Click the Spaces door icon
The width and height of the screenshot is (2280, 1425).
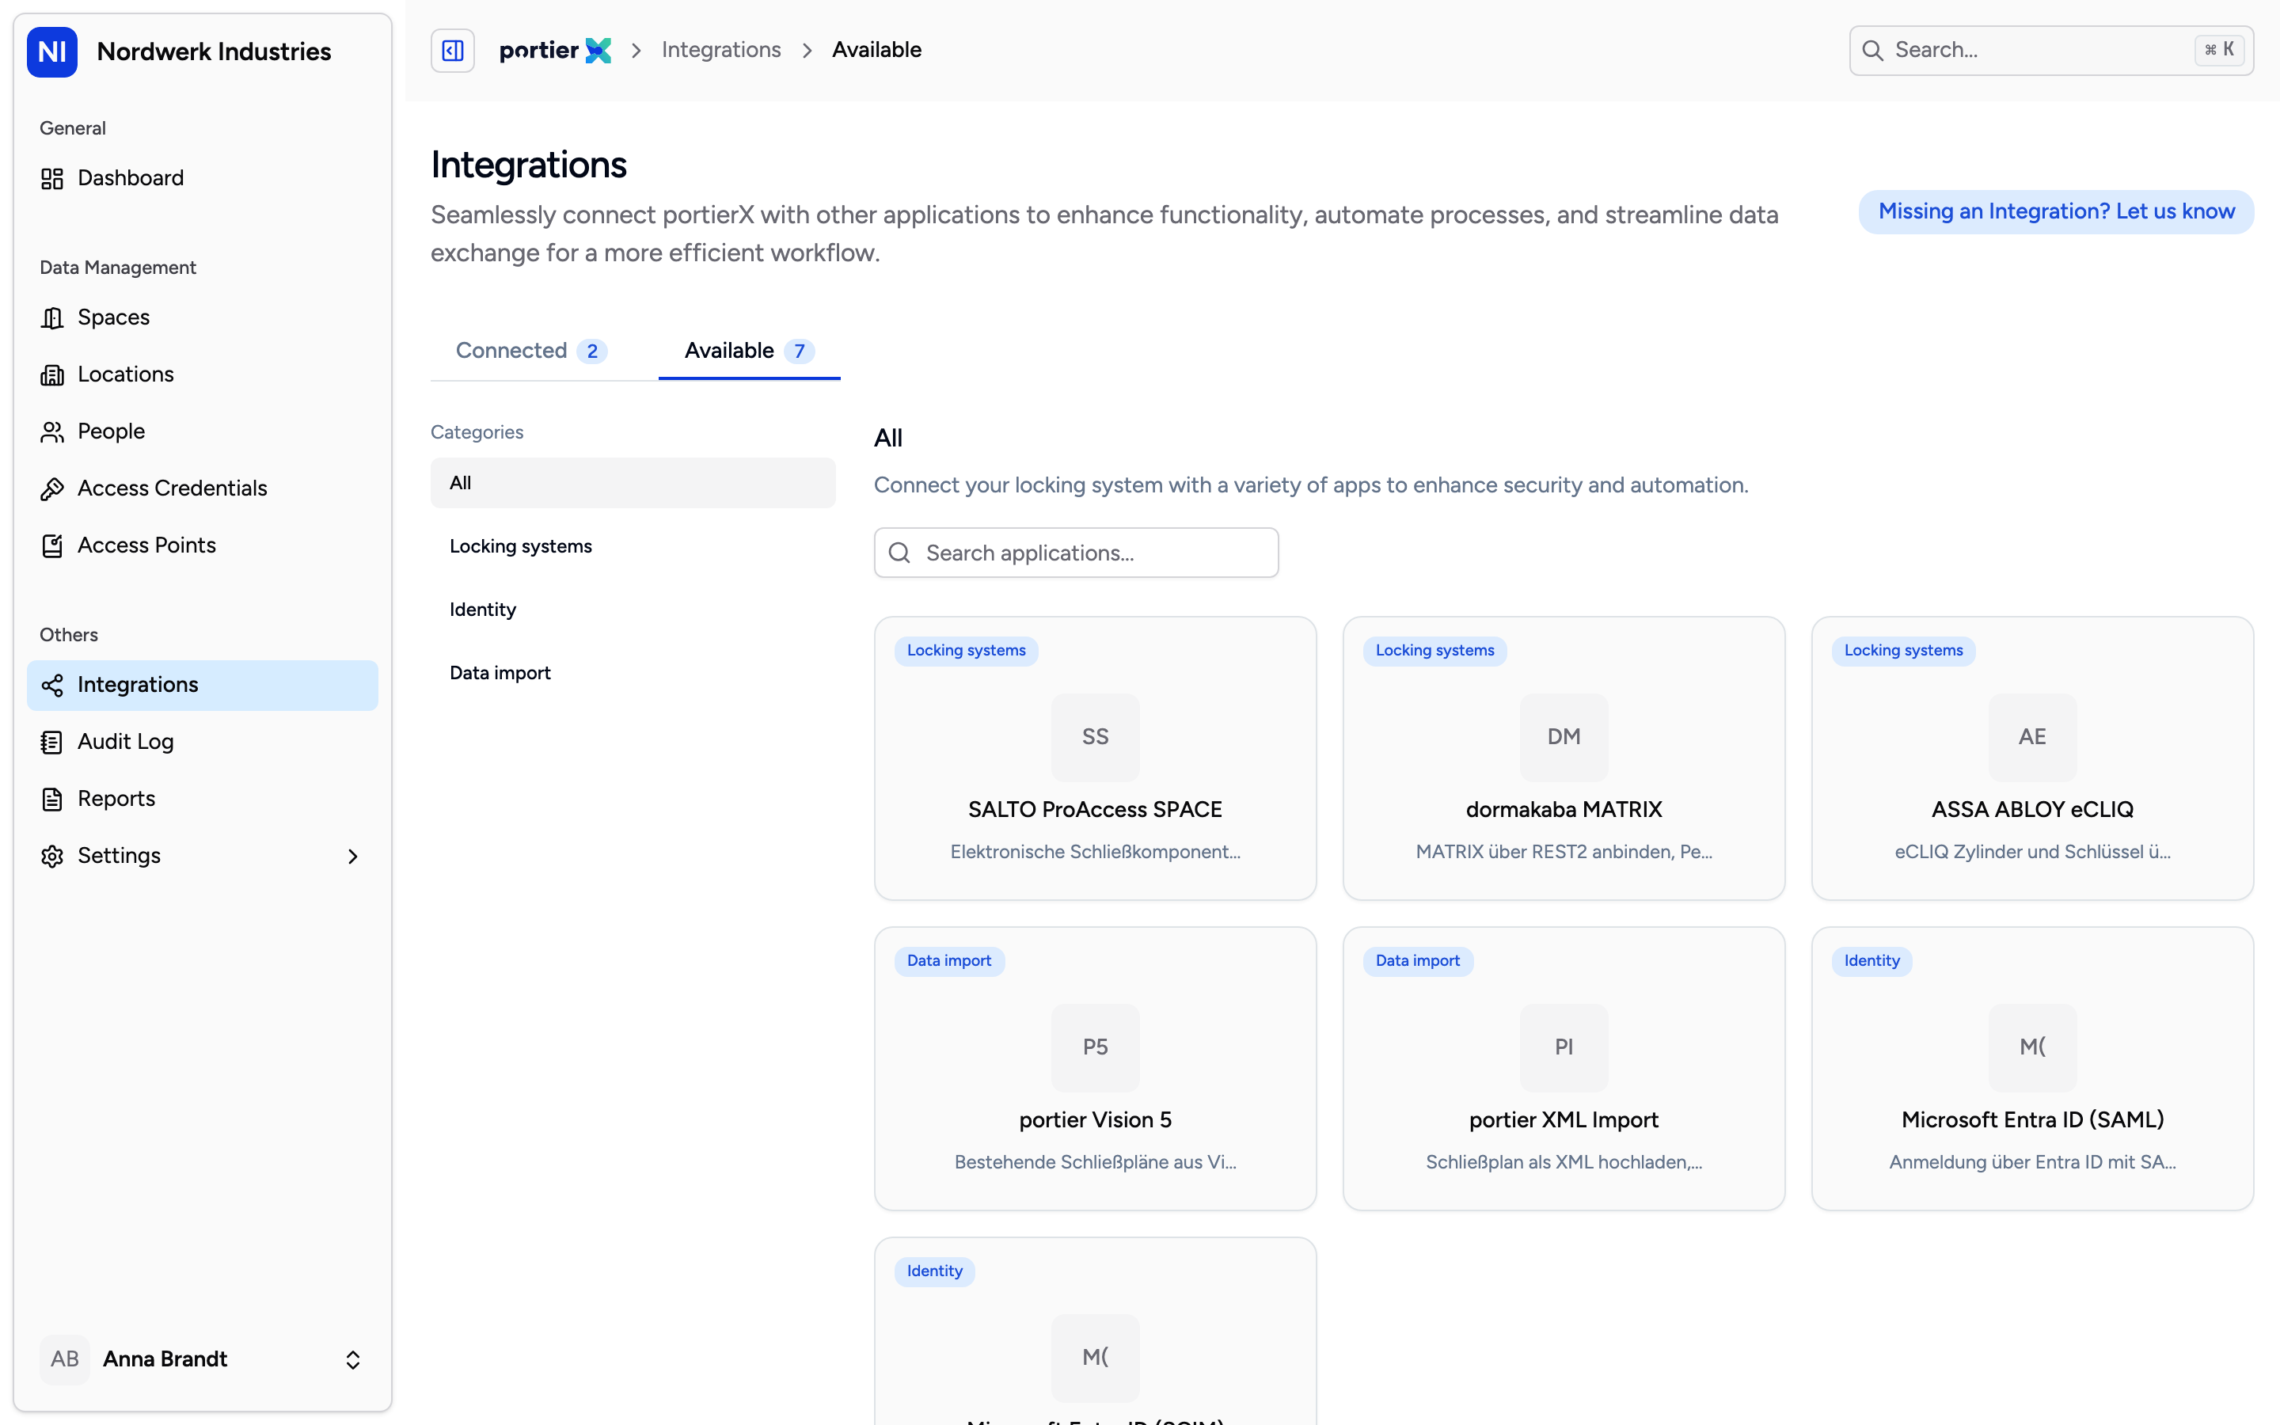(x=51, y=317)
